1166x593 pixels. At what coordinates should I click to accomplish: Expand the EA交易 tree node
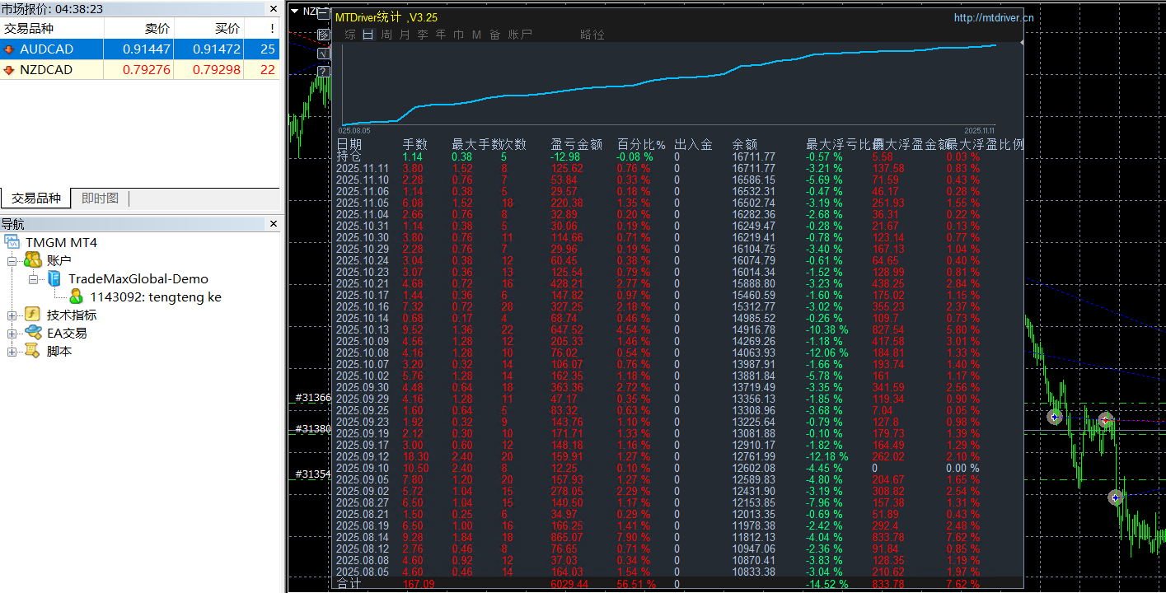pos(12,333)
